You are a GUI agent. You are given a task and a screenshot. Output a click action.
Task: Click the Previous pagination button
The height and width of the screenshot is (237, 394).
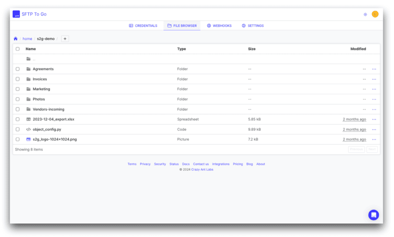356,150
